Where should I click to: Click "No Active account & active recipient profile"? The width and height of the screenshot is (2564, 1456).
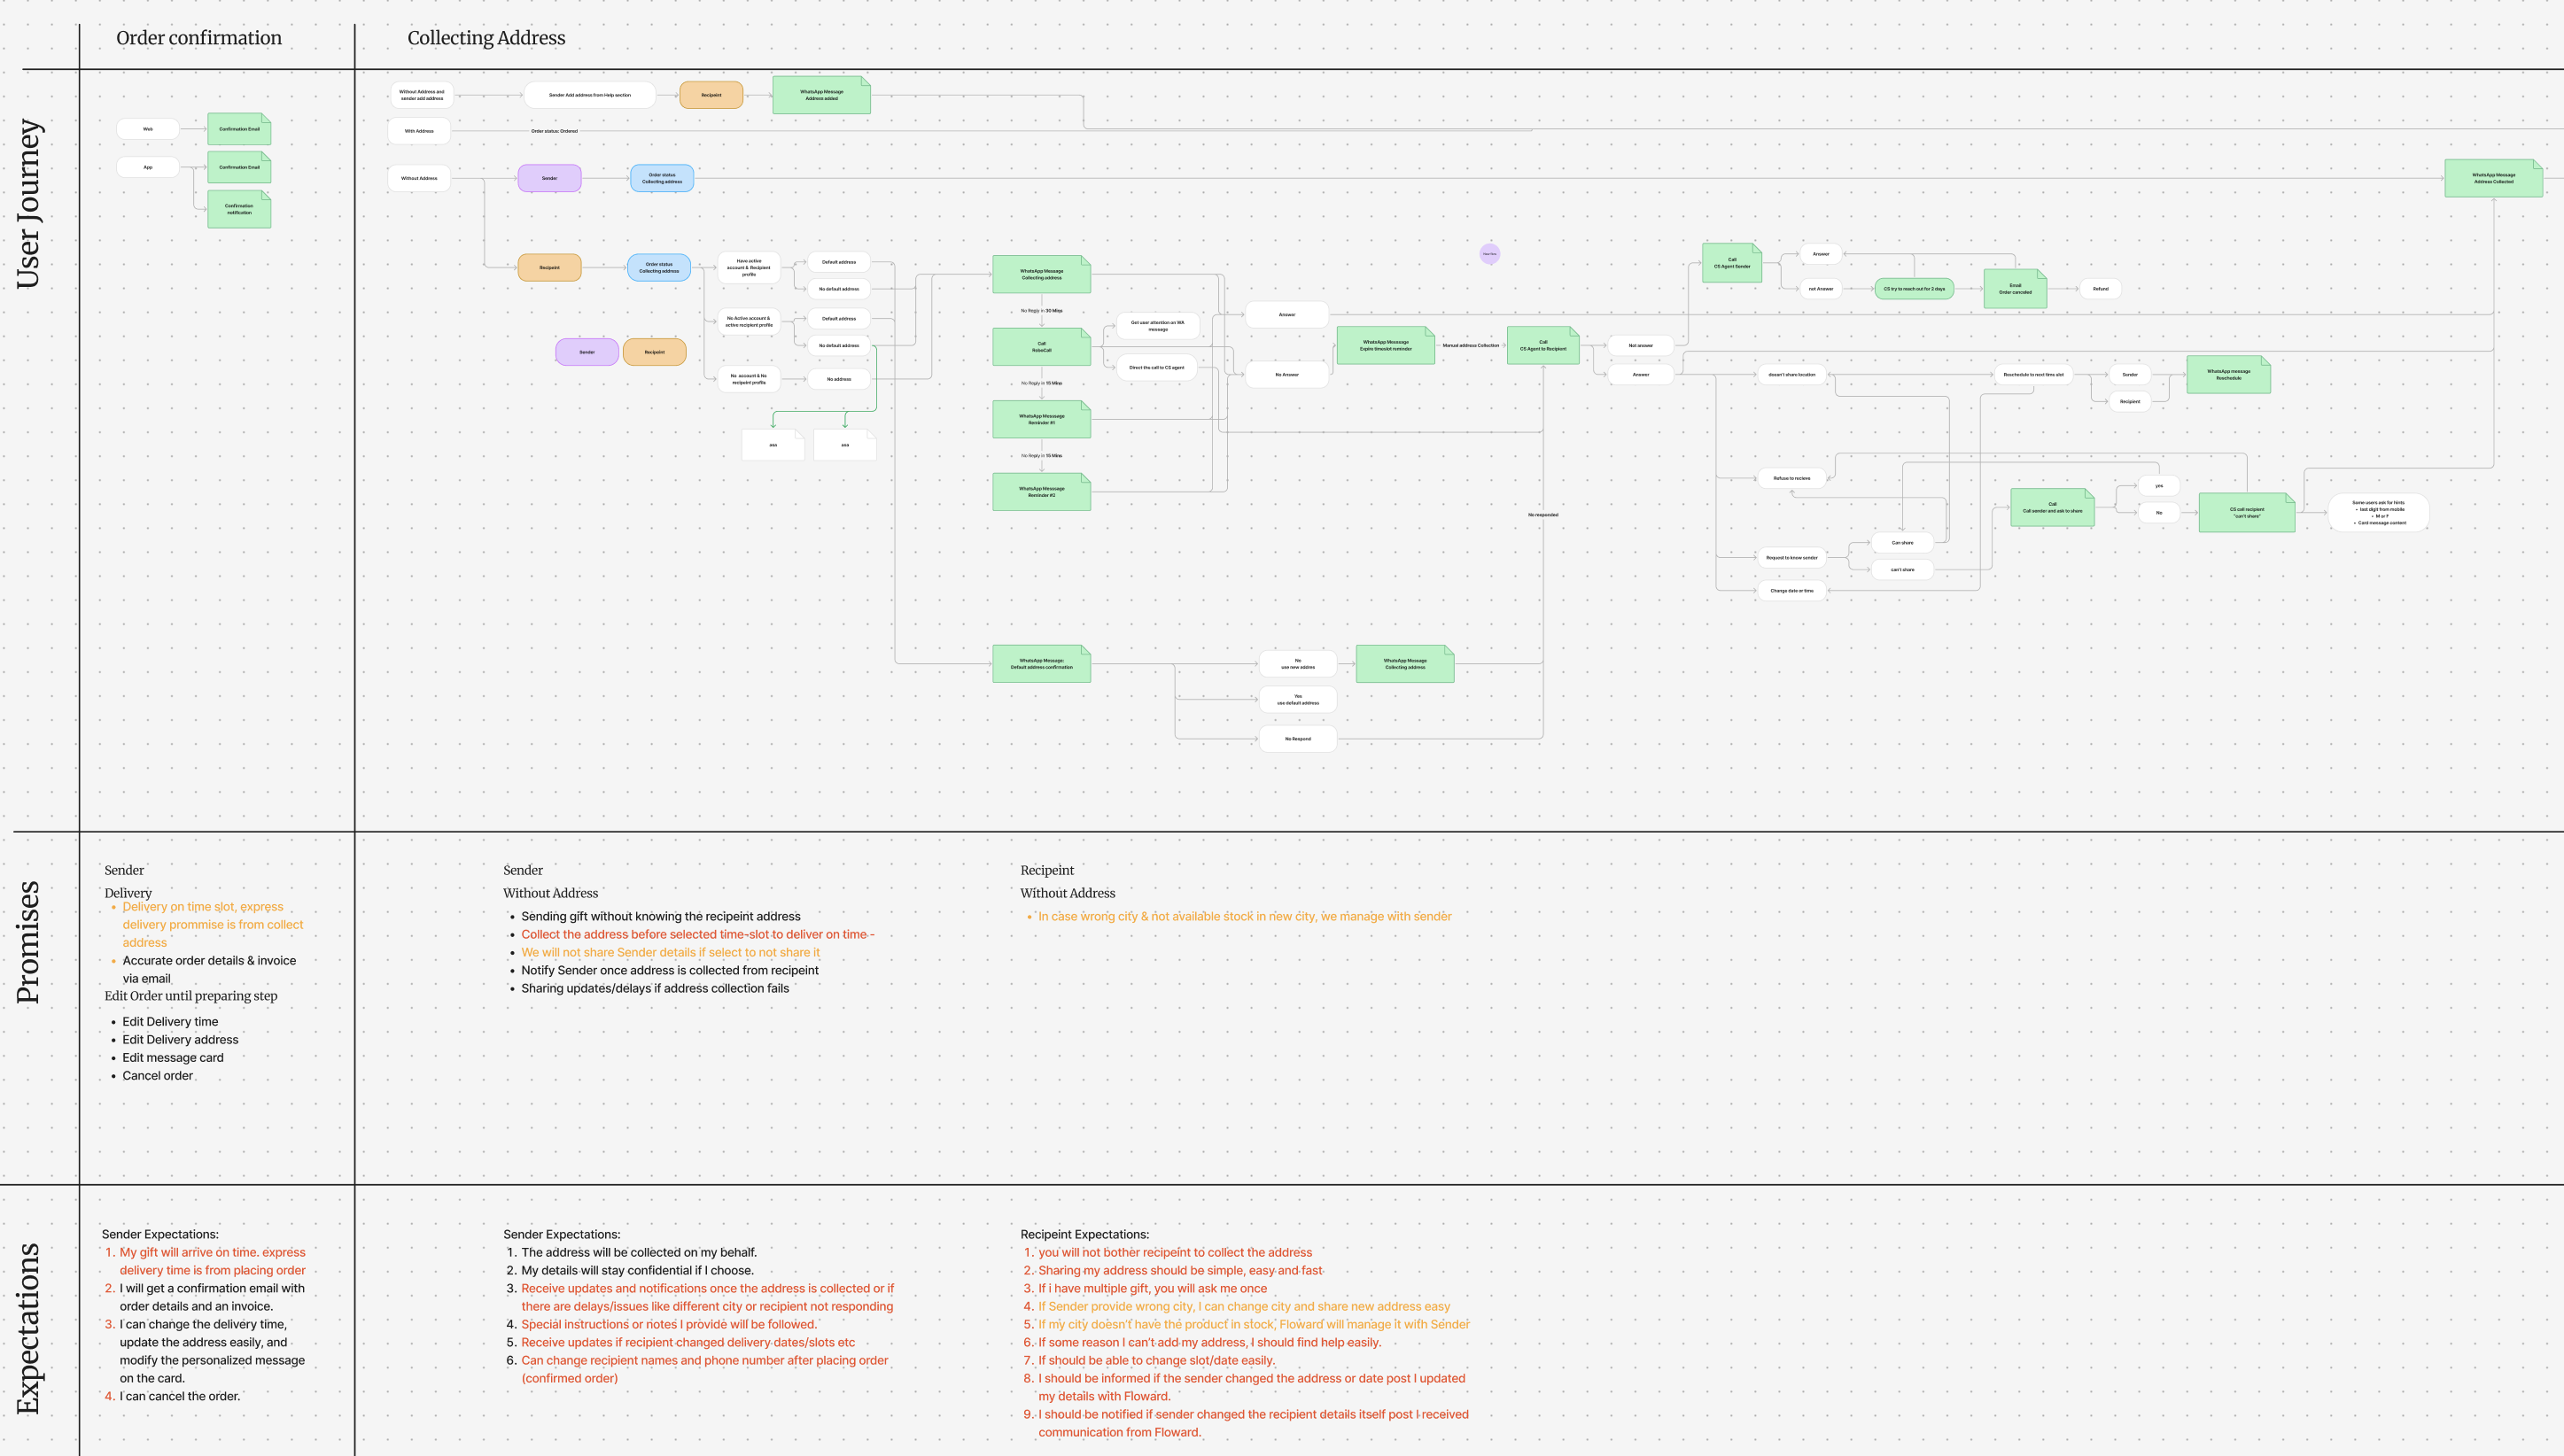[749, 322]
